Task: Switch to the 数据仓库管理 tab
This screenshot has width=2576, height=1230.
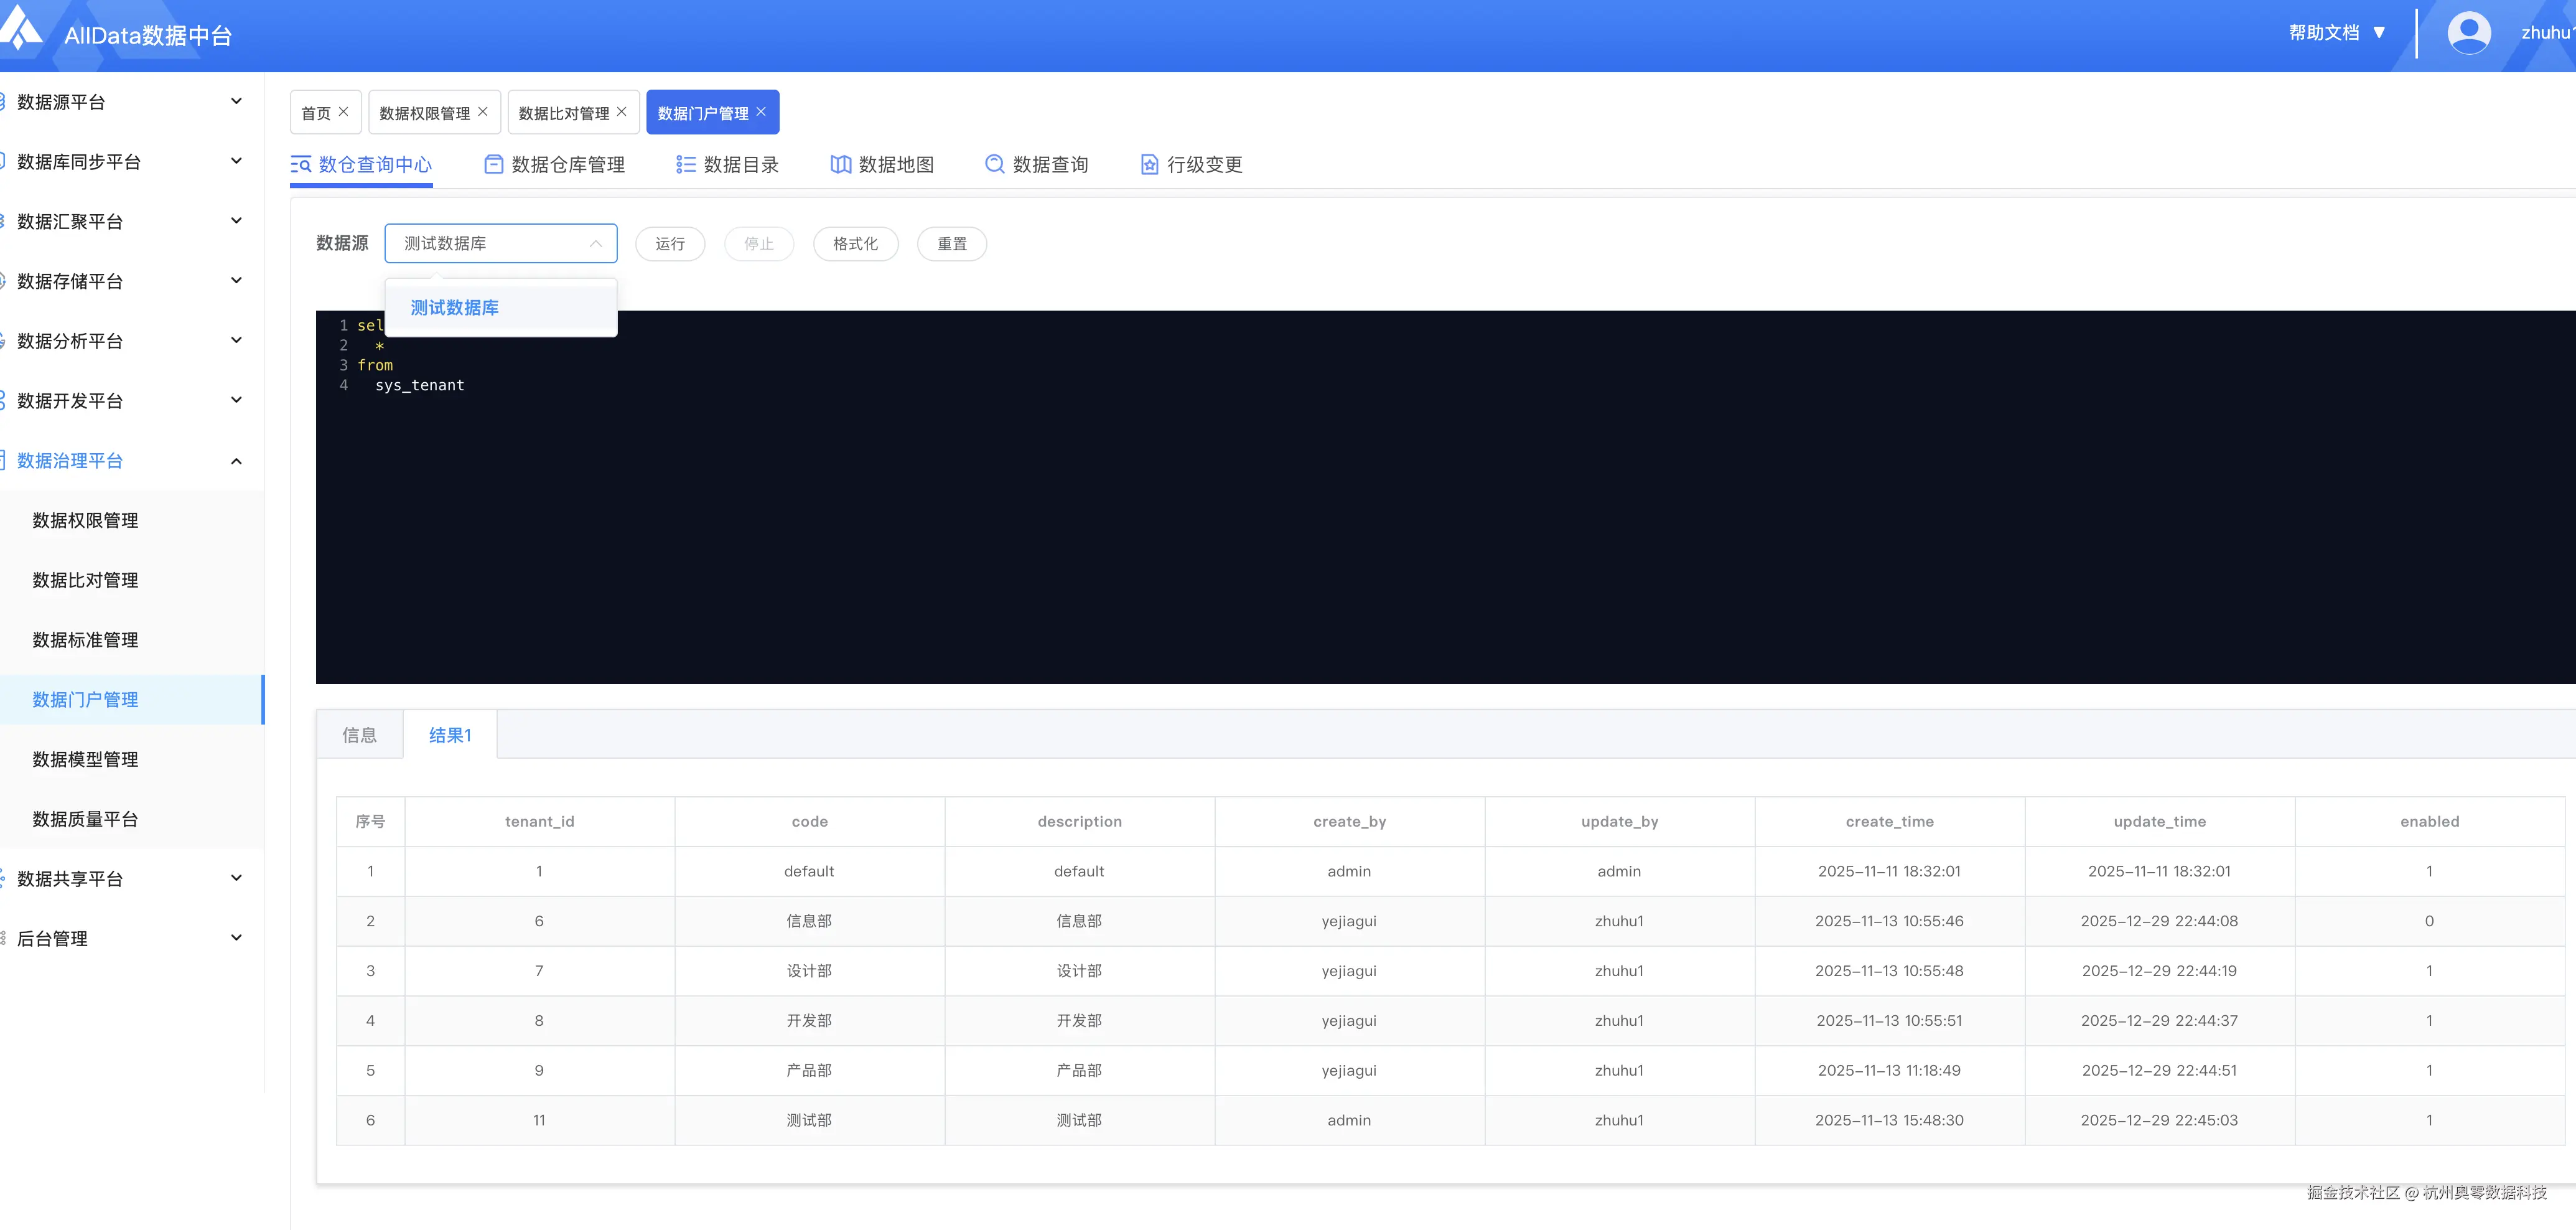Action: coord(555,164)
